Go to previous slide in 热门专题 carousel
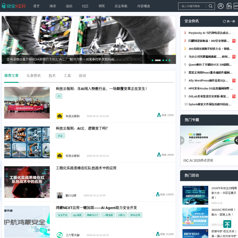 click(x=182, y=140)
